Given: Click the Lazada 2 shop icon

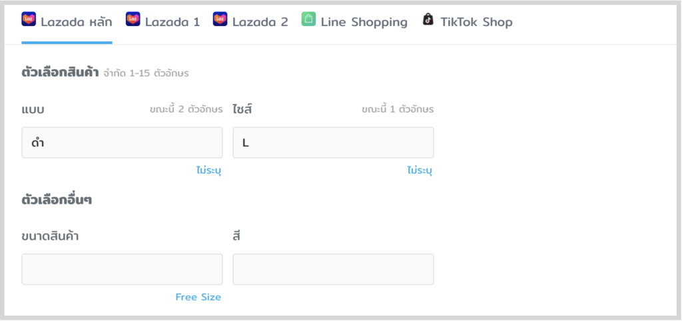Looking at the screenshot, I should click(220, 19).
